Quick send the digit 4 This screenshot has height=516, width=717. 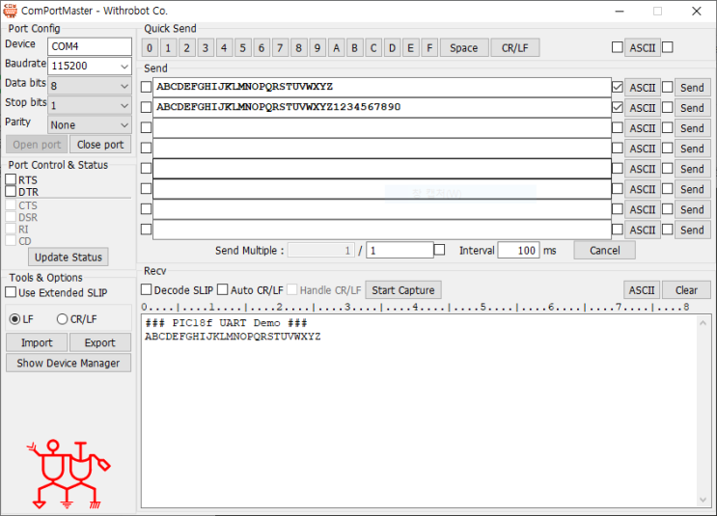224,47
